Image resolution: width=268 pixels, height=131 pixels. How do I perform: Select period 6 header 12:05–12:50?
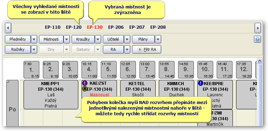pyautogui.click(x=128, y=70)
